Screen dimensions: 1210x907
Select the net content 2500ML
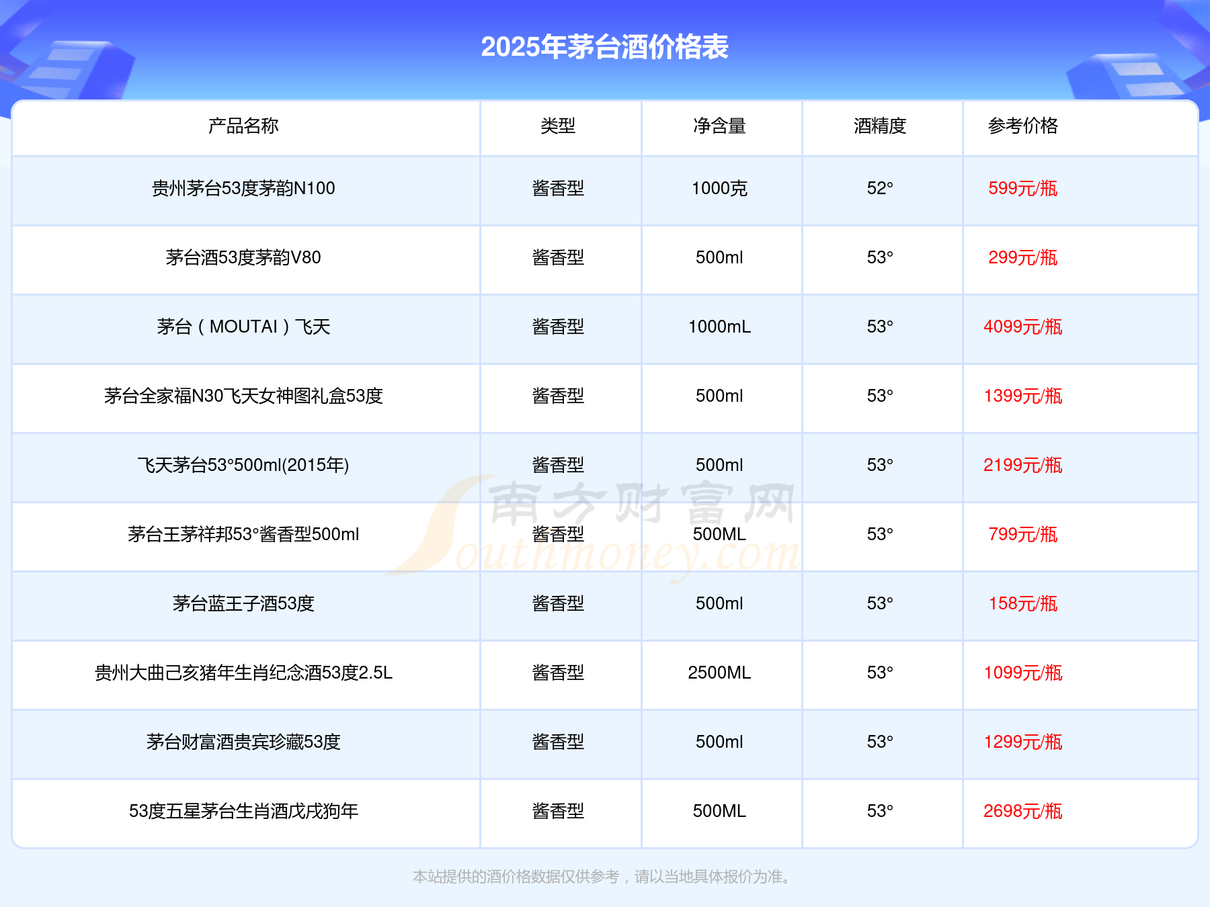[719, 673]
